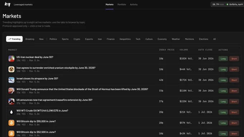Go Short on US-Iran nuclear deal
This screenshot has width=244, height=137.
pos(234,59)
